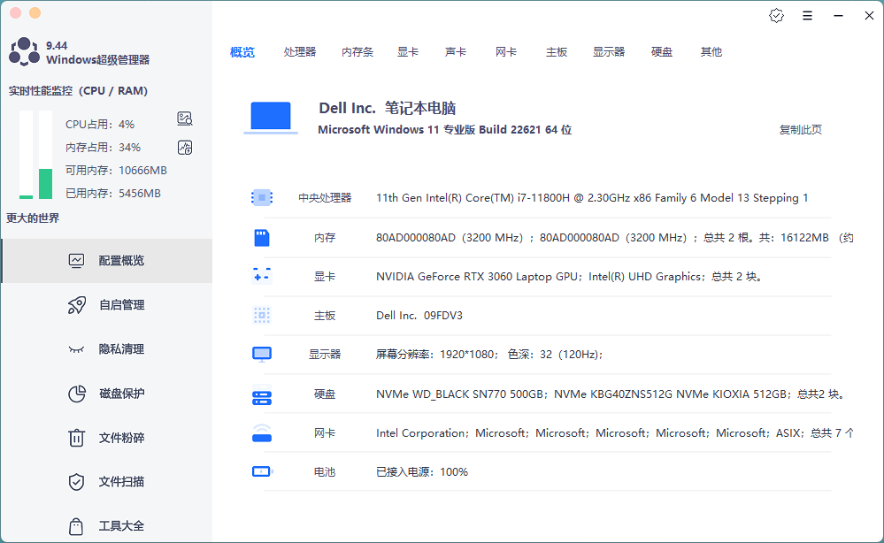The height and width of the screenshot is (543, 884).
Task: Open the top 显卡 tab
Action: 408,52
